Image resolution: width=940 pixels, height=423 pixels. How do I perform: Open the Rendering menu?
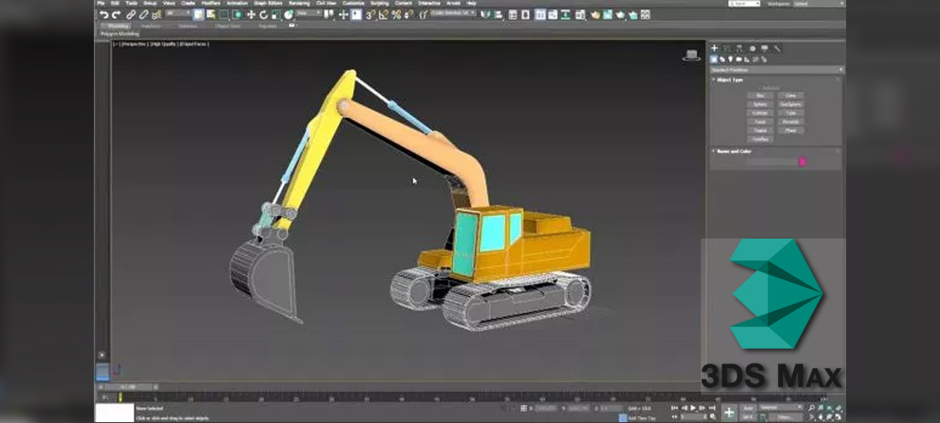click(x=299, y=3)
